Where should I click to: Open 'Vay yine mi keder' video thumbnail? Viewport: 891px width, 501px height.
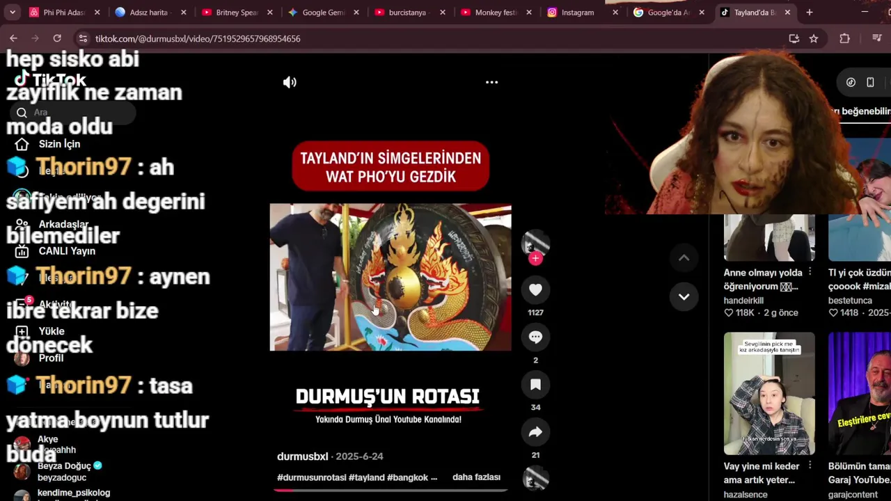click(769, 393)
